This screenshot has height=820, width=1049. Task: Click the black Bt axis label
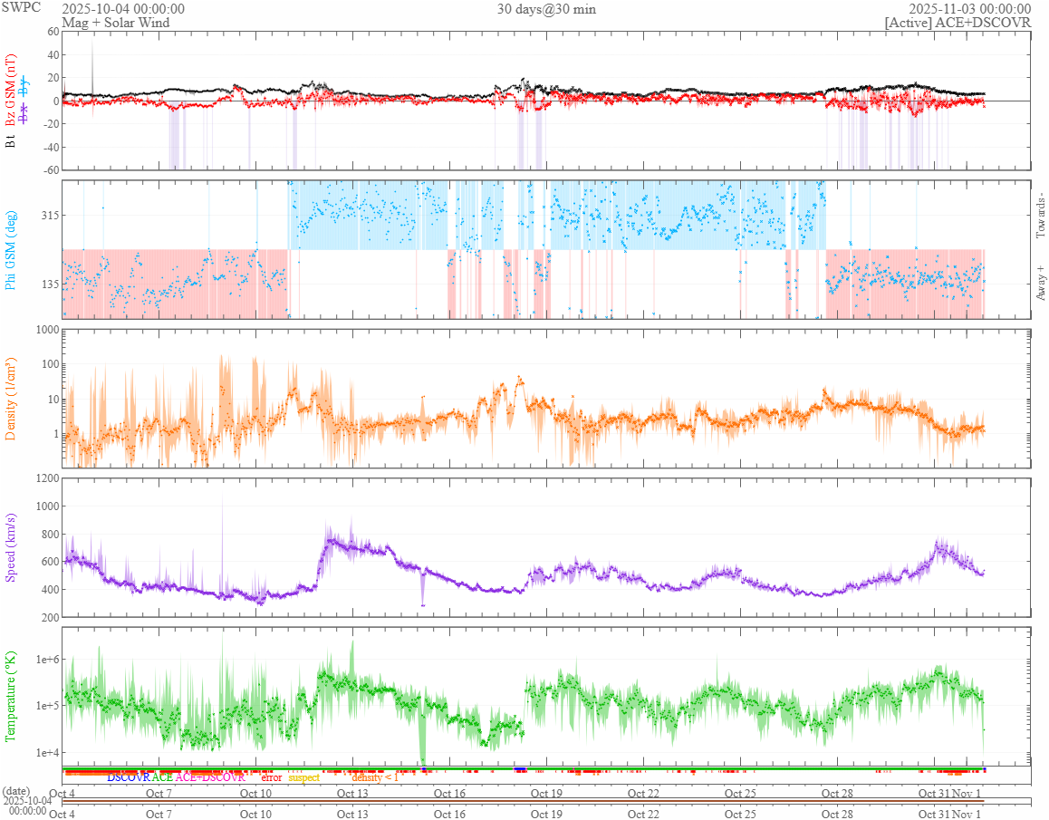pos(11,141)
